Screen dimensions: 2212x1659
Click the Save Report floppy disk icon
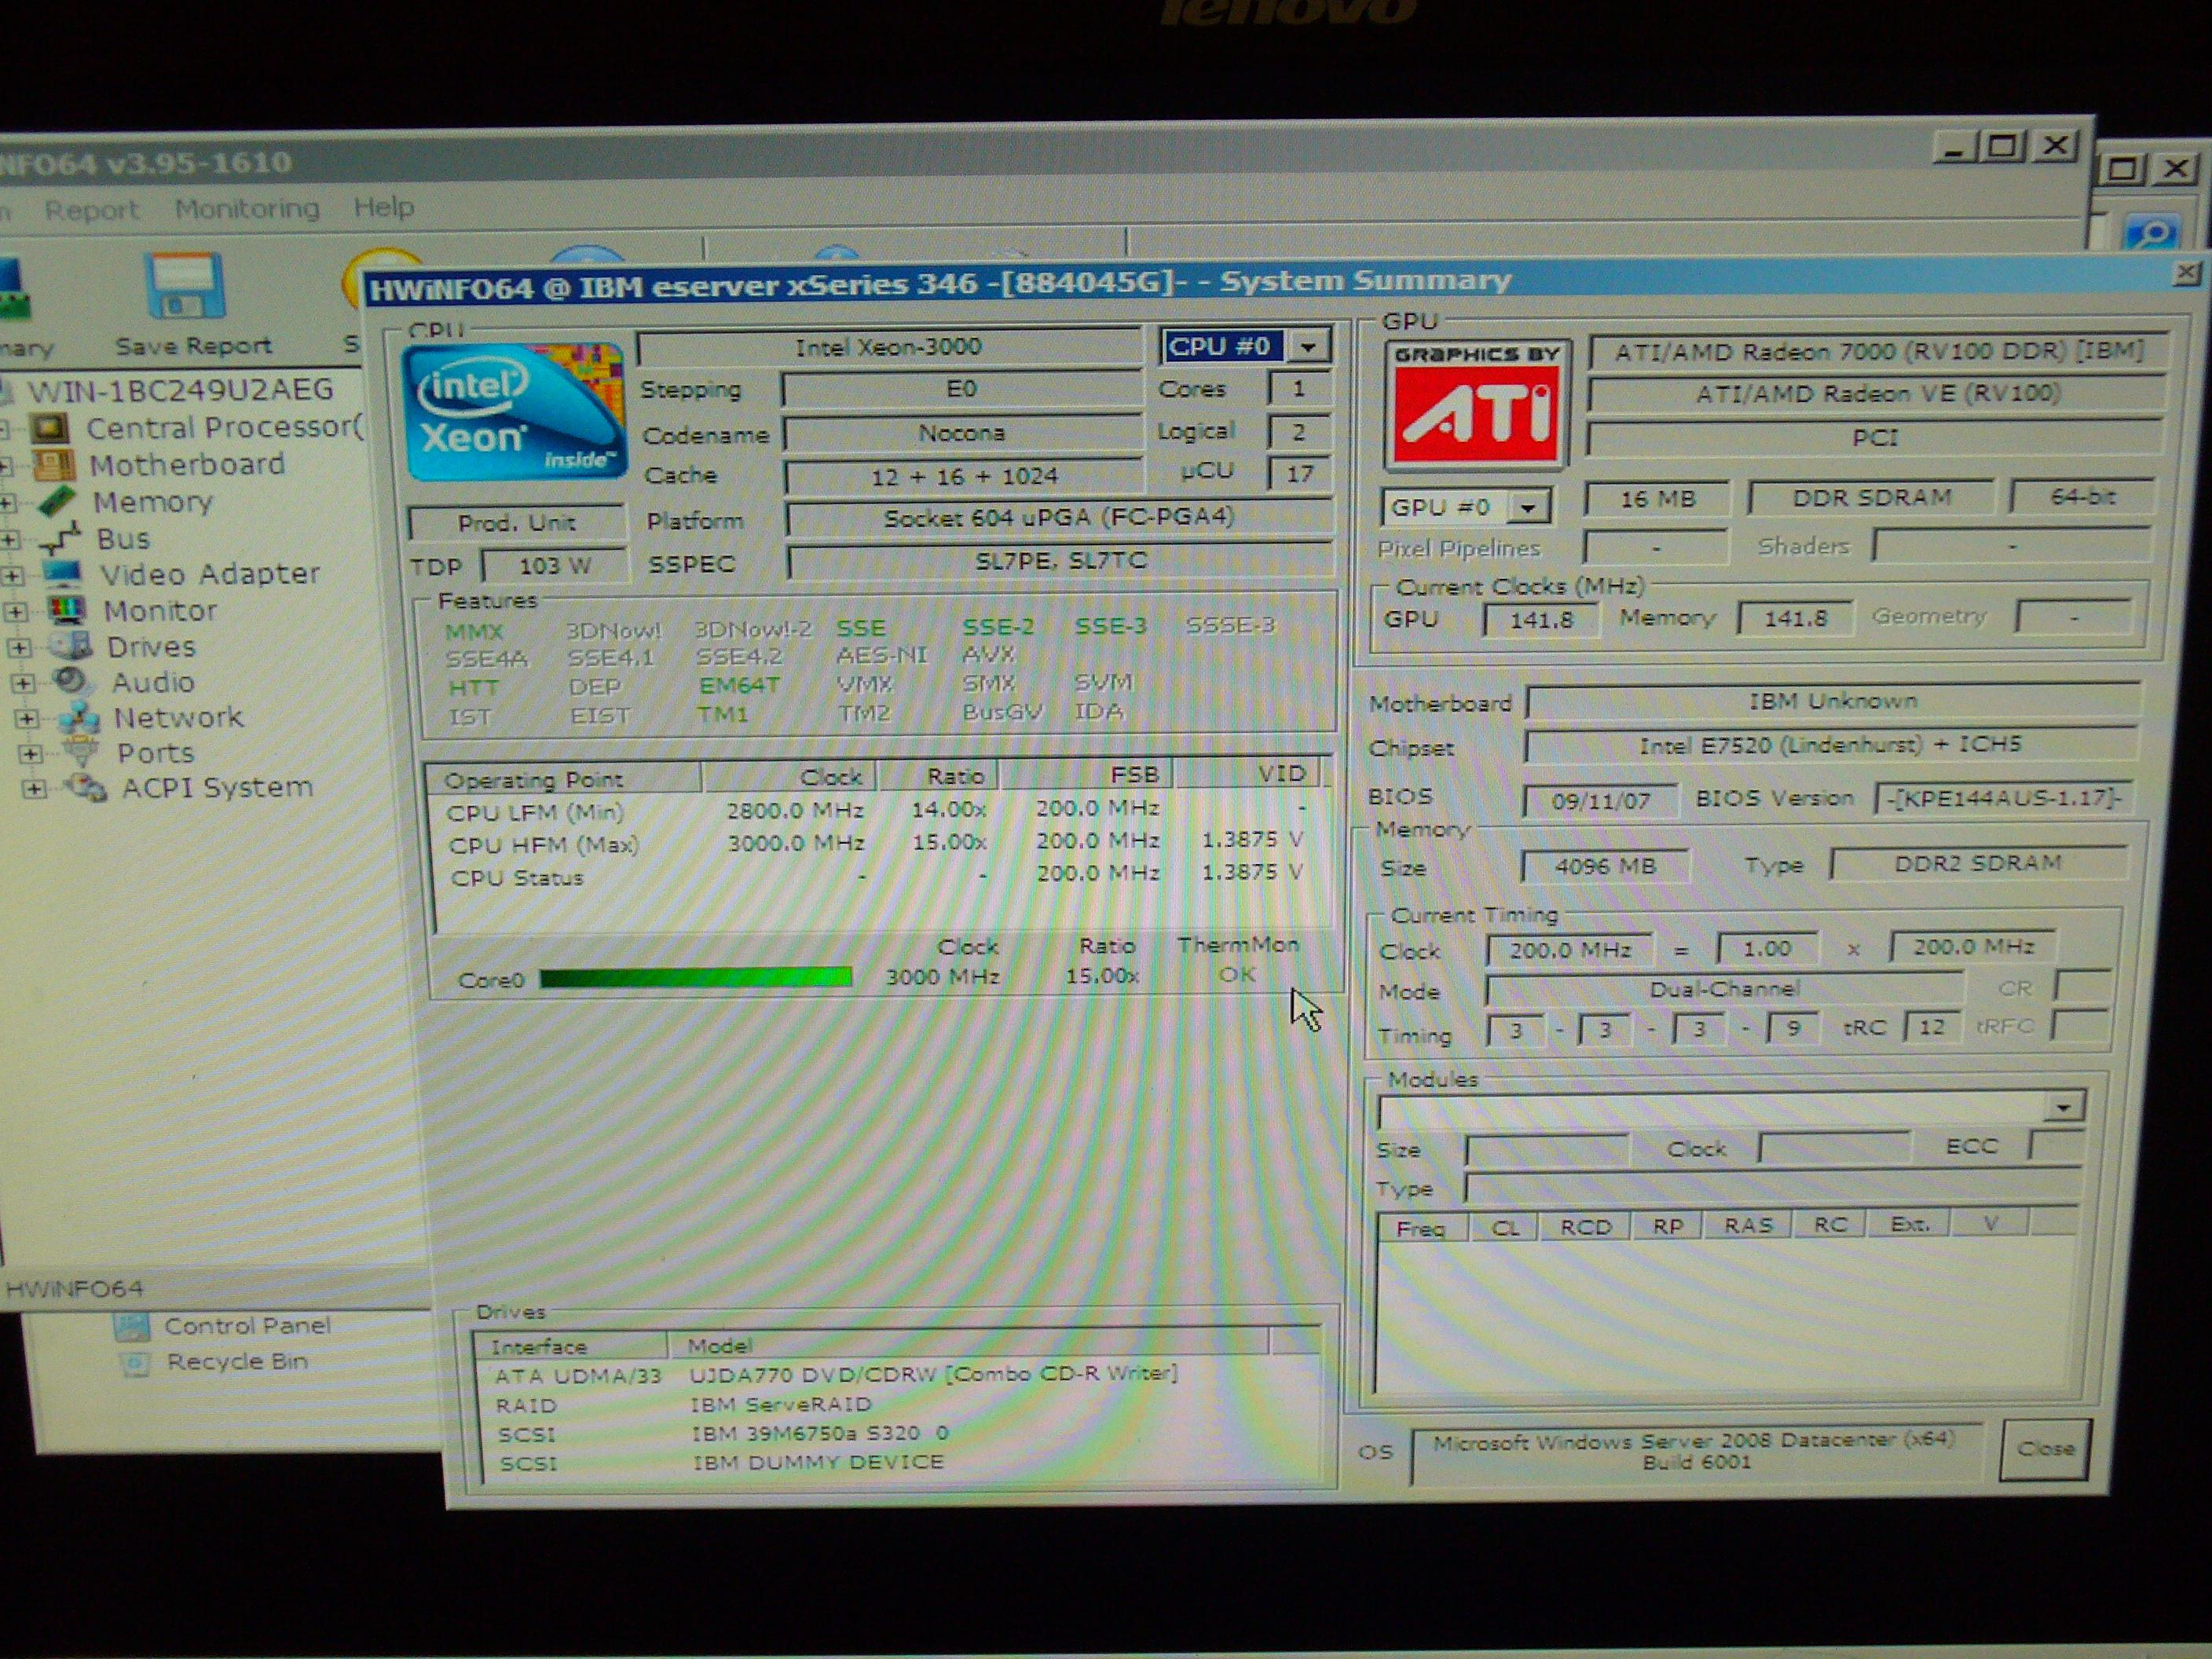185,287
